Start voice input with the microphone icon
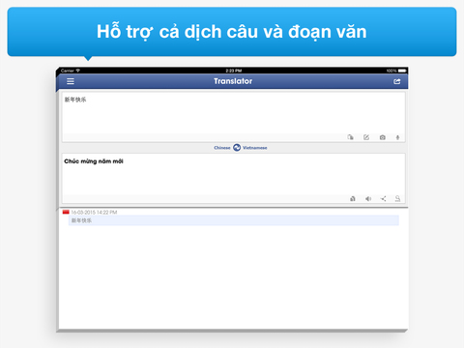 pyautogui.click(x=397, y=137)
